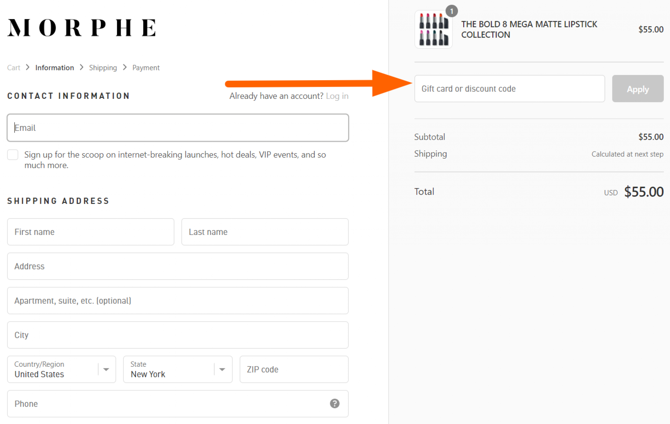The width and height of the screenshot is (670, 424).
Task: Click the Morphe logo
Action: click(x=81, y=27)
